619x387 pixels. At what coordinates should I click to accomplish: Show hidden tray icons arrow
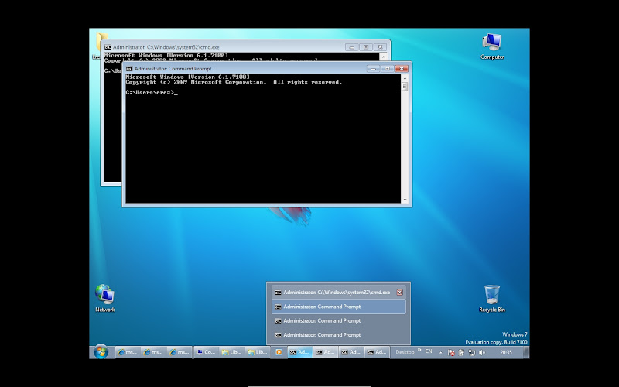tap(440, 353)
